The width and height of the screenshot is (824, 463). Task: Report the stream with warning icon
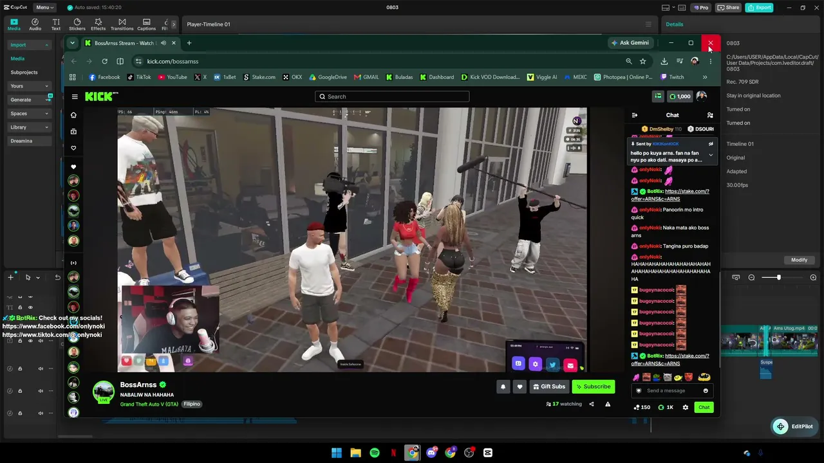[608, 404]
